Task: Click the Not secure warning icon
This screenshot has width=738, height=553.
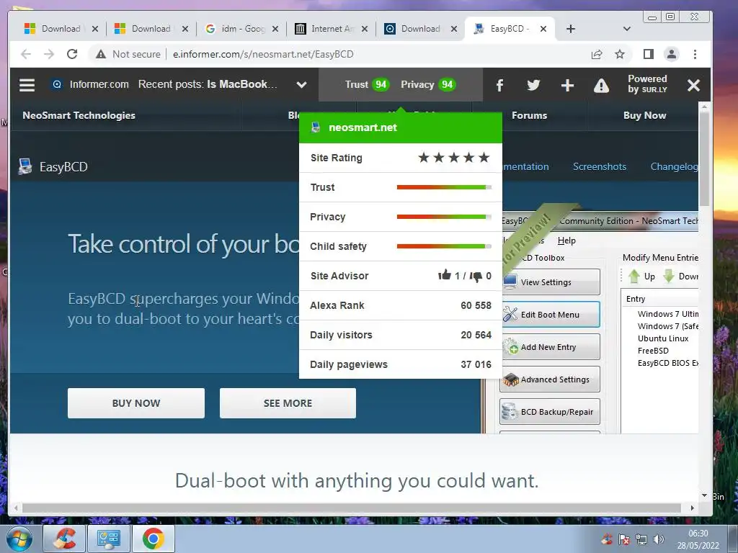Action: (101, 54)
